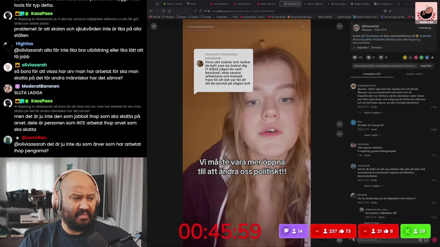Expand View 4 replies

point(373,113)
